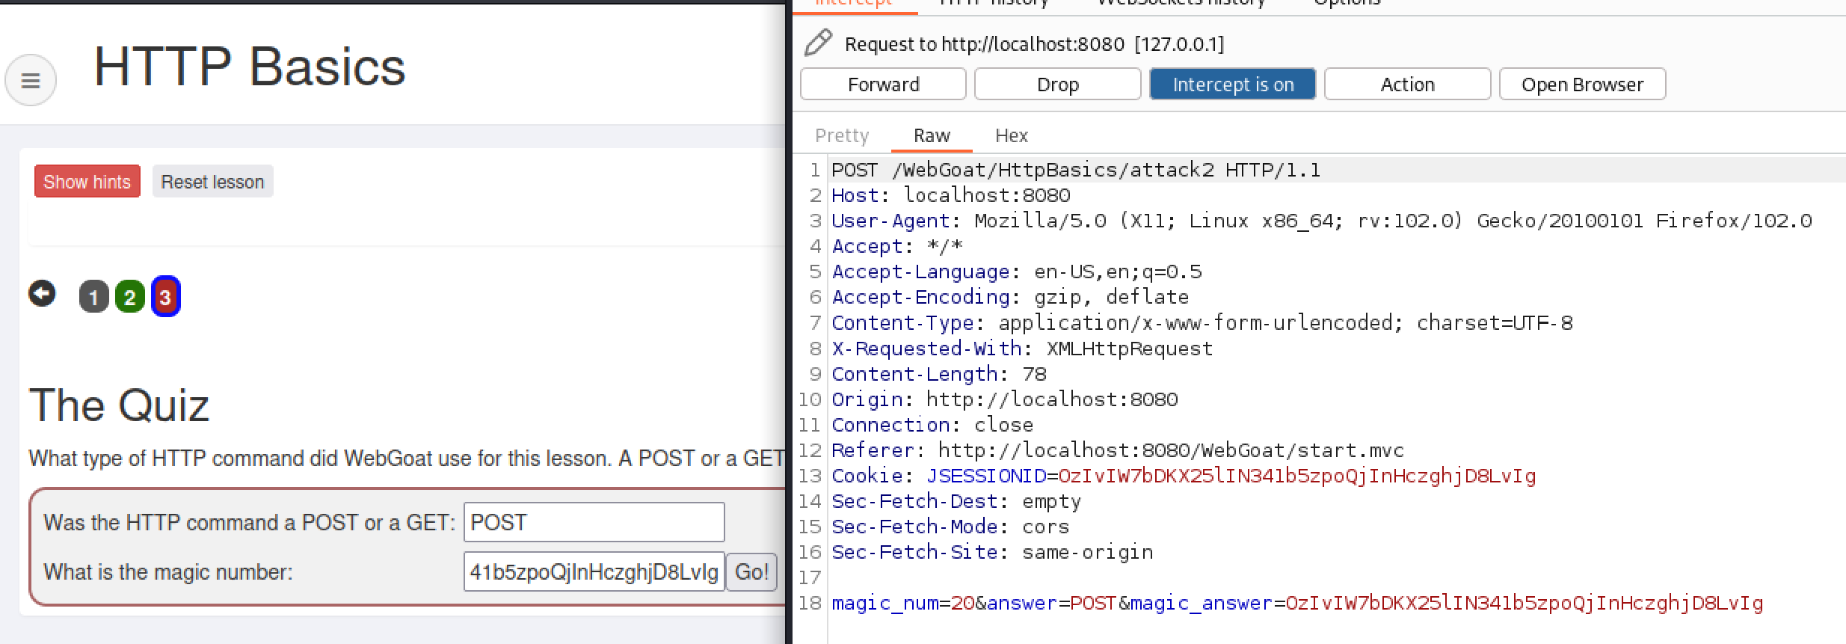This screenshot has width=1846, height=644.
Task: Click the magic number input field
Action: click(x=594, y=572)
